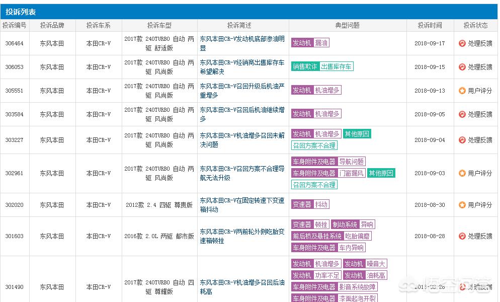Click the 投诉车型 column header
500x302 pixels.
[159, 25]
